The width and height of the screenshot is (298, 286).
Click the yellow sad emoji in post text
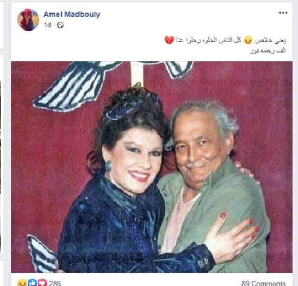coord(248,40)
